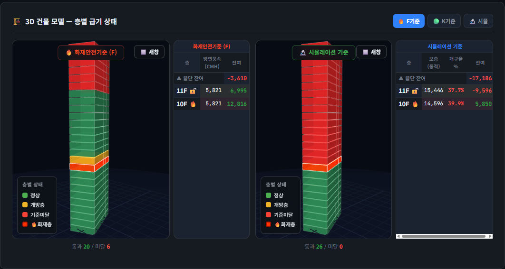
Task: Click the -9,596 residual value
Action: (x=482, y=91)
